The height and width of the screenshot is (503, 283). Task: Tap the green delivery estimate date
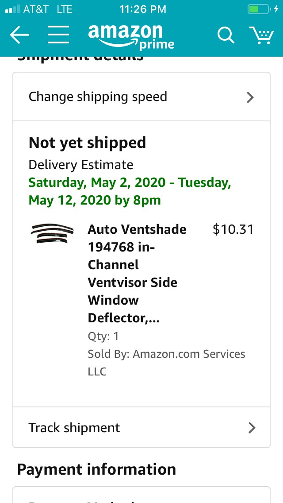pyautogui.click(x=130, y=191)
